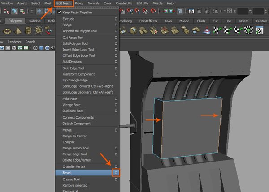Viewport: 269px width, 192px height.
Task: Click the select by hierarchy icon
Action: pyautogui.click(x=7, y=11)
